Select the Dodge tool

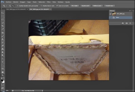point(3,55)
